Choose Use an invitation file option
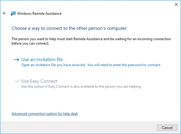 coord(42,60)
